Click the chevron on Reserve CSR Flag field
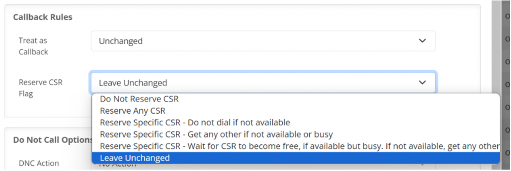The image size is (511, 171). click(422, 82)
